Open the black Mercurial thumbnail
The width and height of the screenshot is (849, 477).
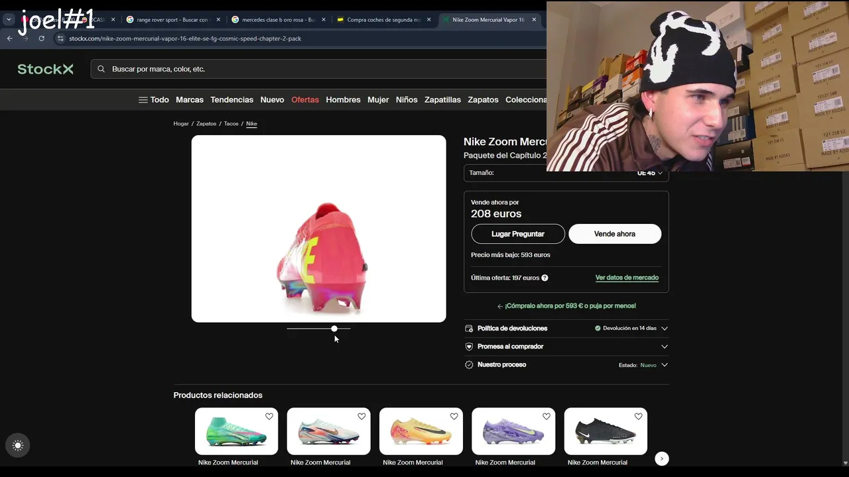[x=606, y=431]
